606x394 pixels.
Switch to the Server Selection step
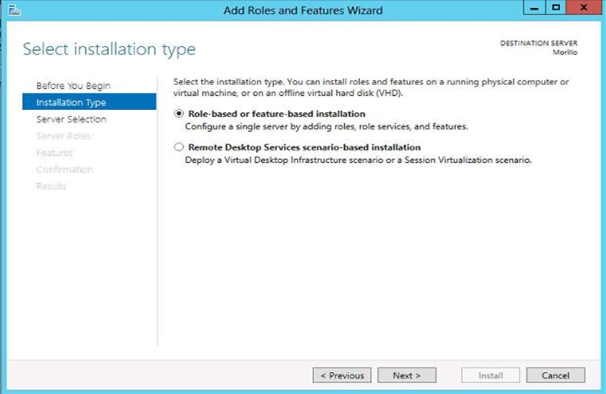(x=72, y=119)
